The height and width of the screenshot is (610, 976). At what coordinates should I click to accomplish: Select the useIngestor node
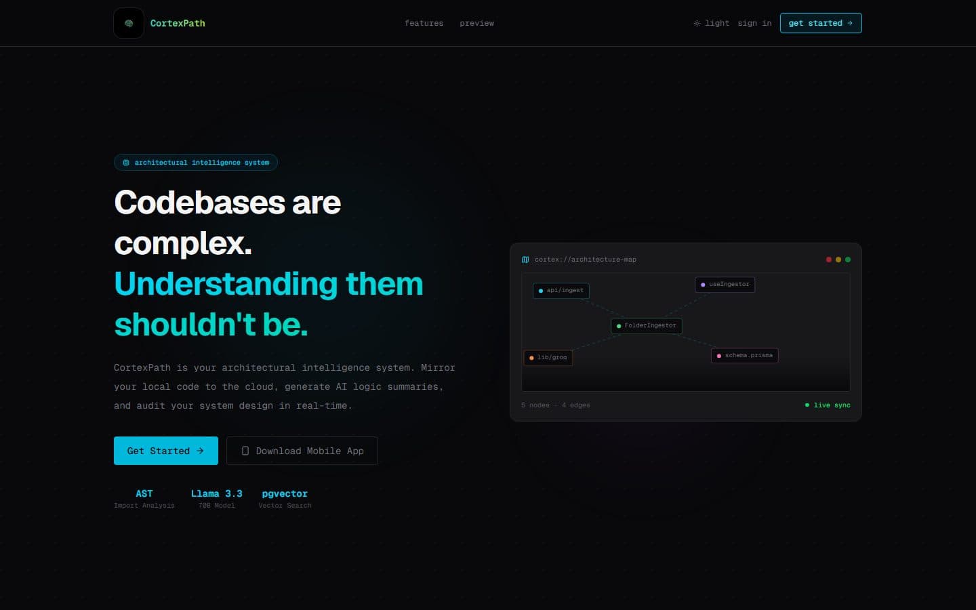[x=725, y=285]
